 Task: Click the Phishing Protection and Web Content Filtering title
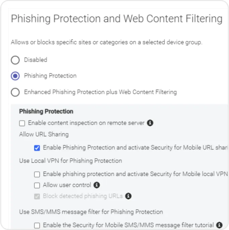point(117,19)
